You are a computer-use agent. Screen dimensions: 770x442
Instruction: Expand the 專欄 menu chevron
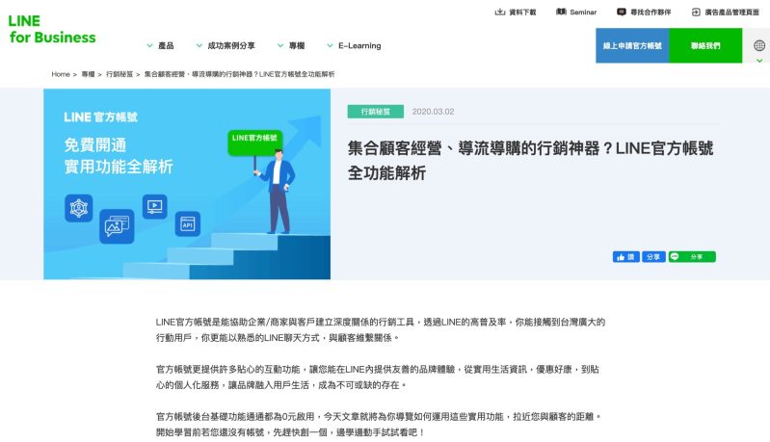[x=280, y=45]
